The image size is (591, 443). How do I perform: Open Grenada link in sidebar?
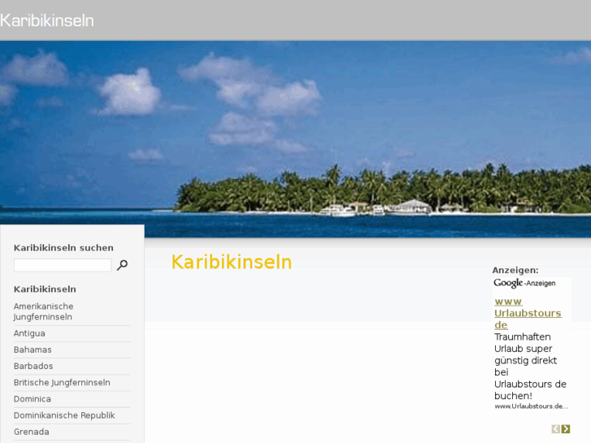(31, 432)
